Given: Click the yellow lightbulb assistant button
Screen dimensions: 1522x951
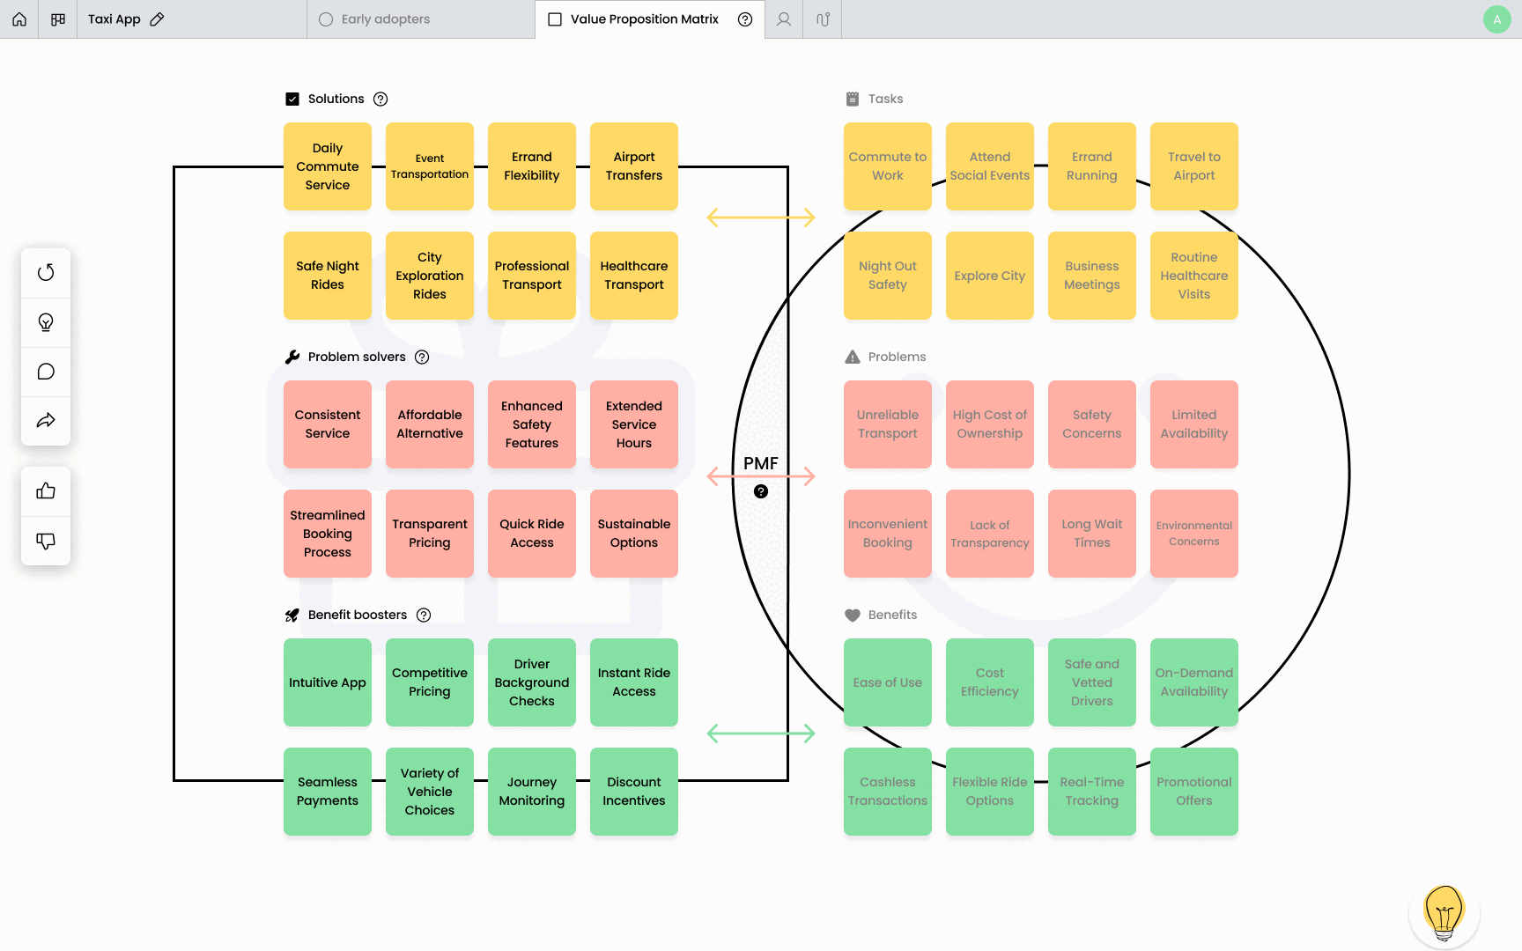Looking at the screenshot, I should [x=1444, y=912].
